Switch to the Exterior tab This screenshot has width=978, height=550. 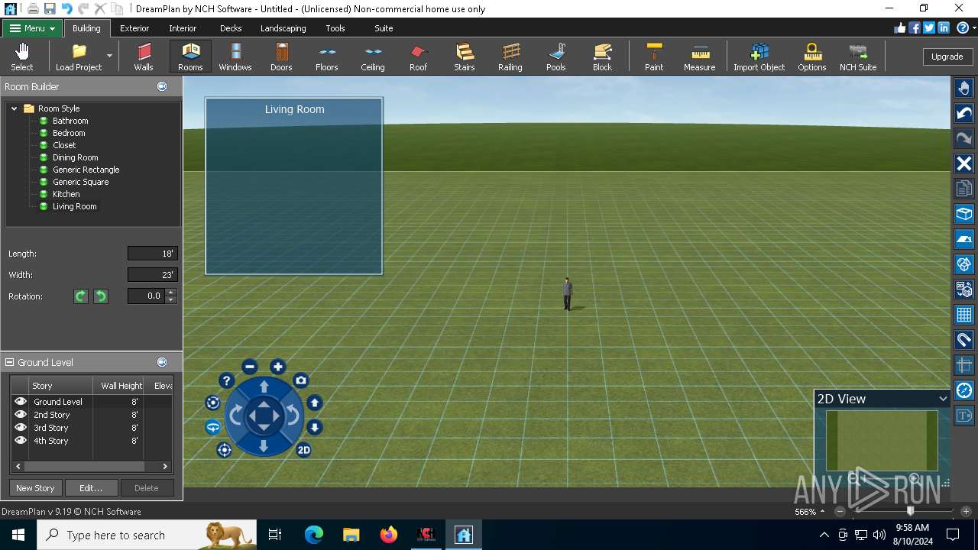tap(134, 28)
